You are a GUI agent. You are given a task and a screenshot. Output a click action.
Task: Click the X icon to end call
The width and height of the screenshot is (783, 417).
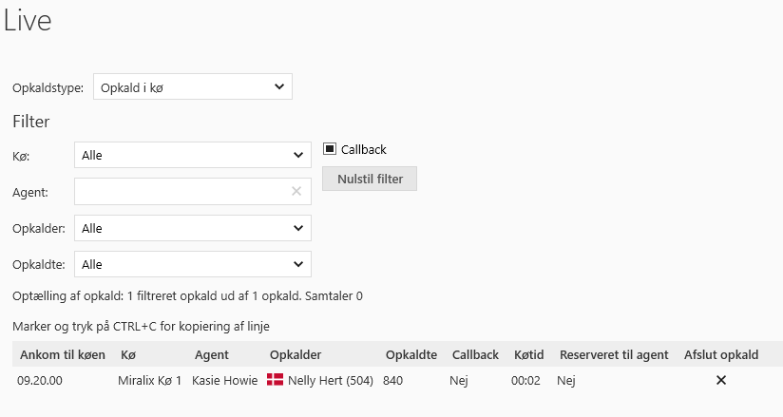720,380
